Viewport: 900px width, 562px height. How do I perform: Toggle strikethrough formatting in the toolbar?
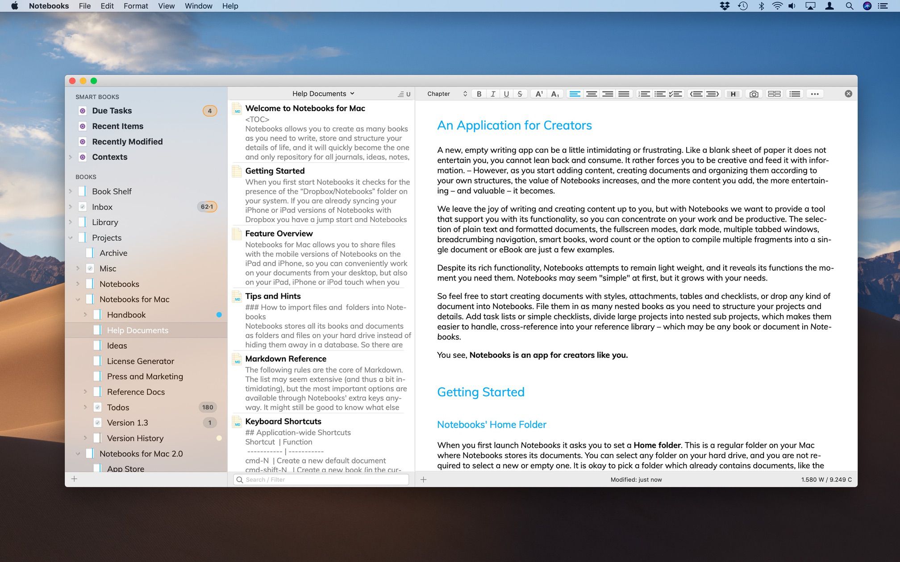[520, 94]
